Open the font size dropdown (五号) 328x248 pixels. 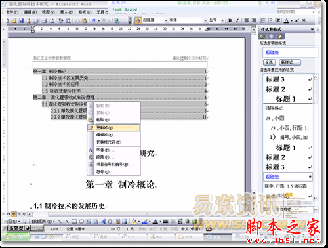[222, 20]
